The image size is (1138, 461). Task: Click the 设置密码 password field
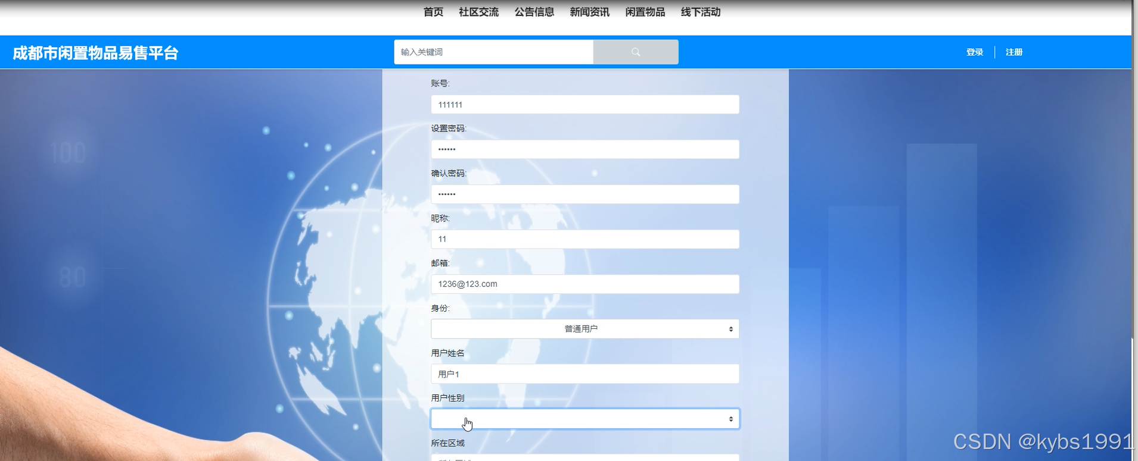point(585,149)
